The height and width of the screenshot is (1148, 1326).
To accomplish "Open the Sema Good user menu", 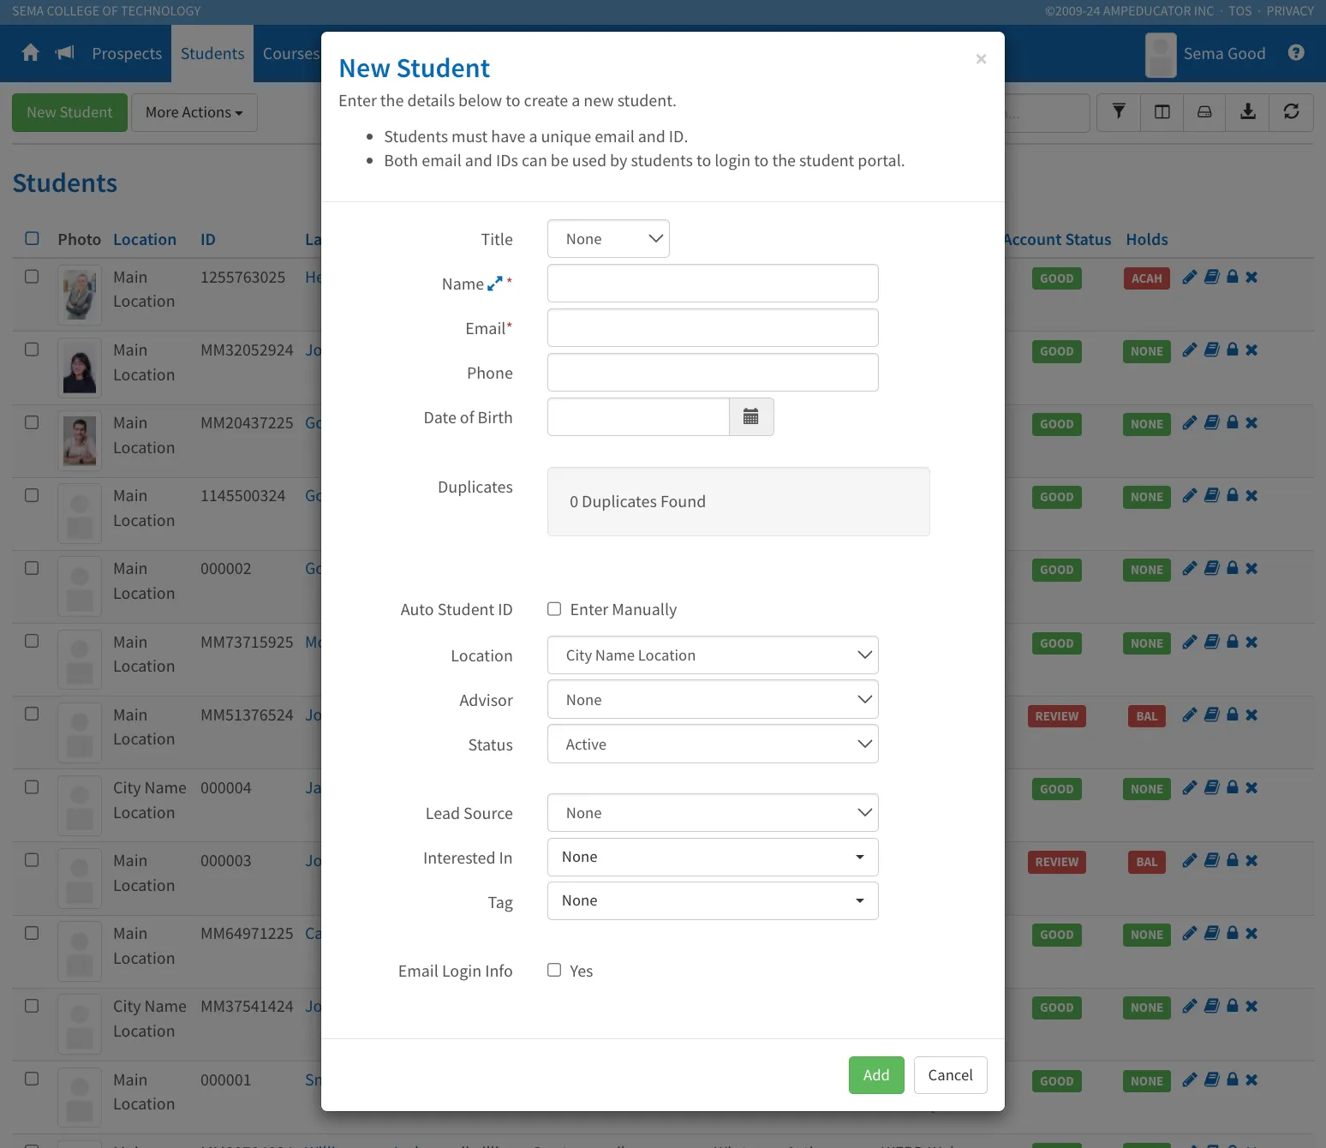I will (x=1206, y=53).
